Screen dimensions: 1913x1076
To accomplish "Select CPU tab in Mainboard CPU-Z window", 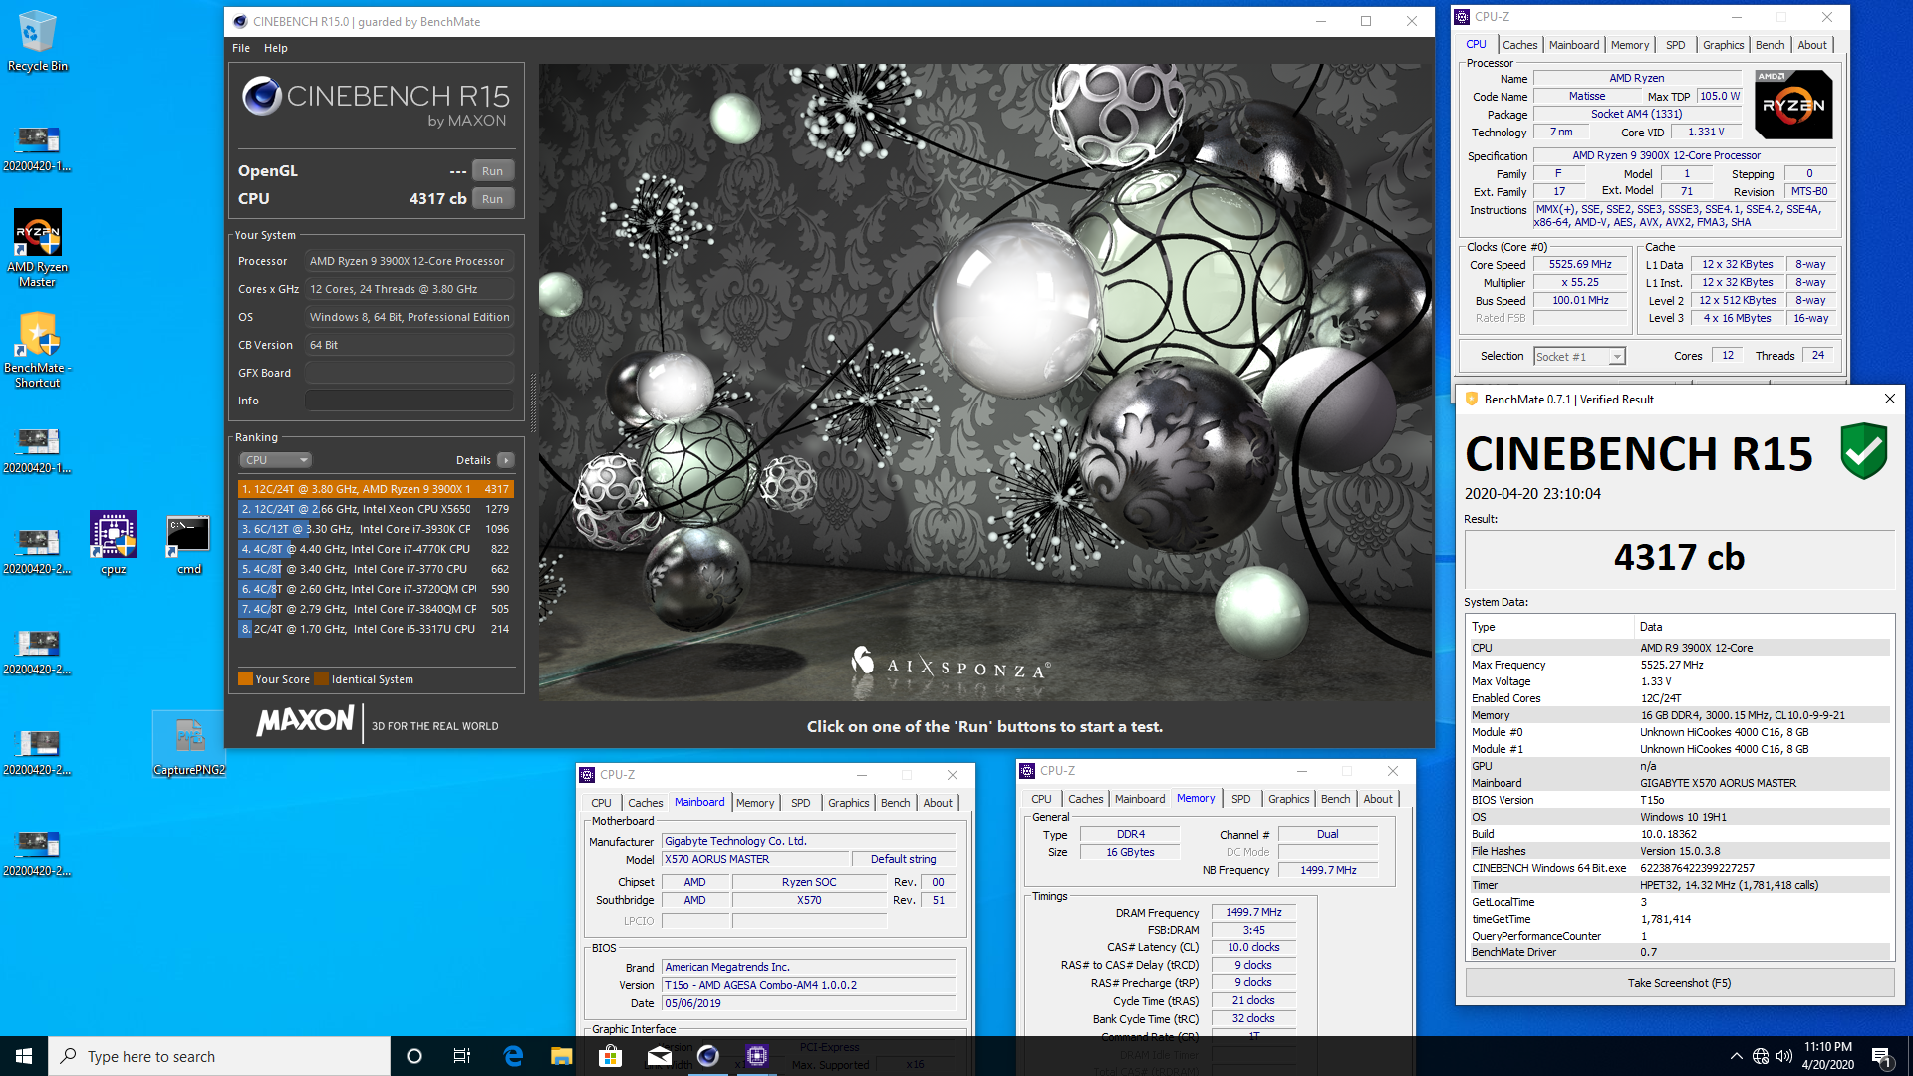I will pos(601,803).
